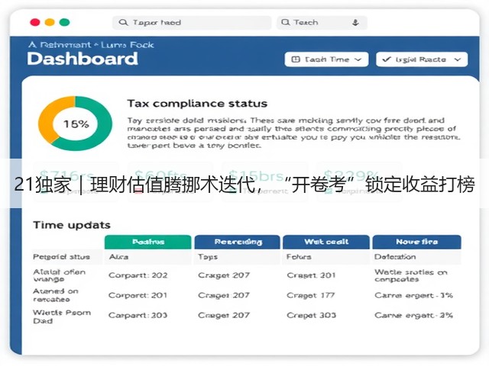Click the calendar icon in 'Tach Time' dropdown
Image resolution: width=489 pixels, height=366 pixels.
[x=296, y=59]
